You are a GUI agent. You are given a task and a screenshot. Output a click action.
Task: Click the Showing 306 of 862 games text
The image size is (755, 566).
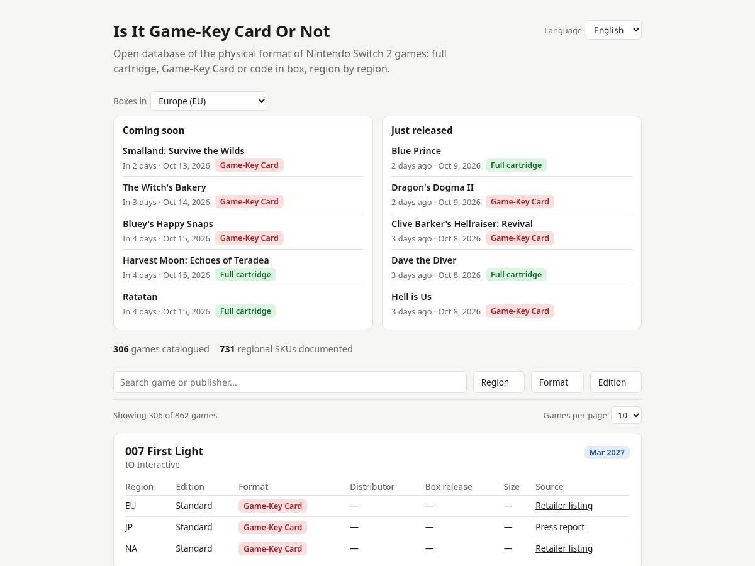click(x=165, y=415)
